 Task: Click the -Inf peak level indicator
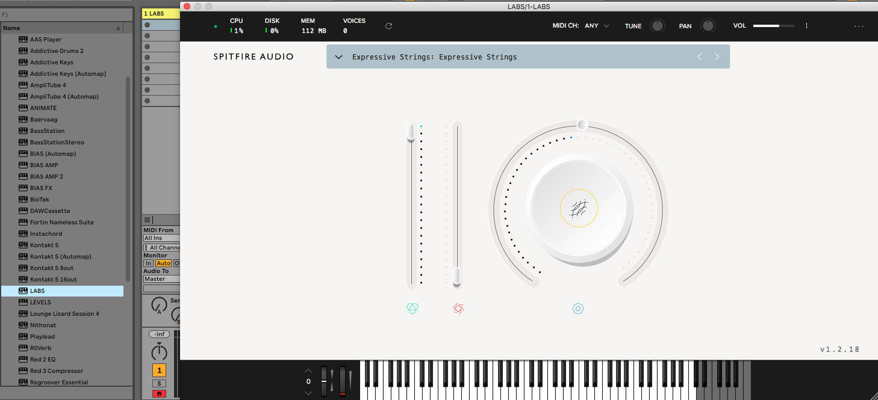coord(159,334)
